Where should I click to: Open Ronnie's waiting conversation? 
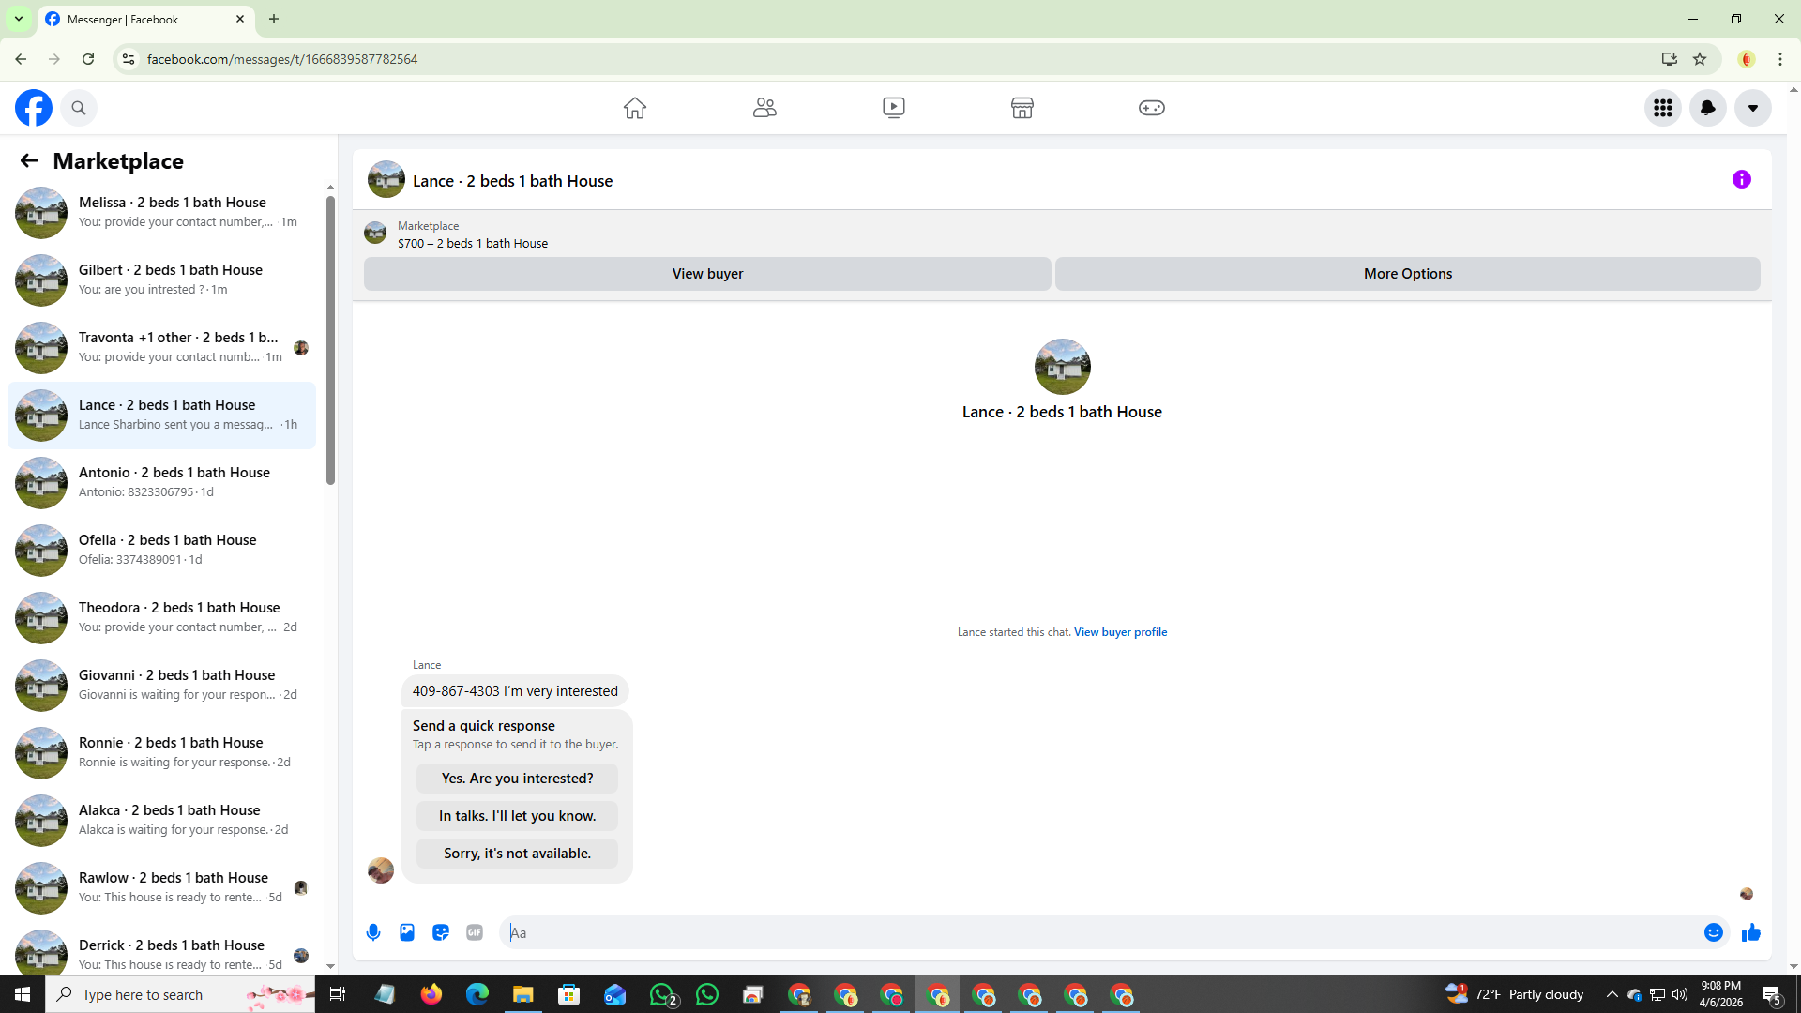pyautogui.click(x=161, y=752)
